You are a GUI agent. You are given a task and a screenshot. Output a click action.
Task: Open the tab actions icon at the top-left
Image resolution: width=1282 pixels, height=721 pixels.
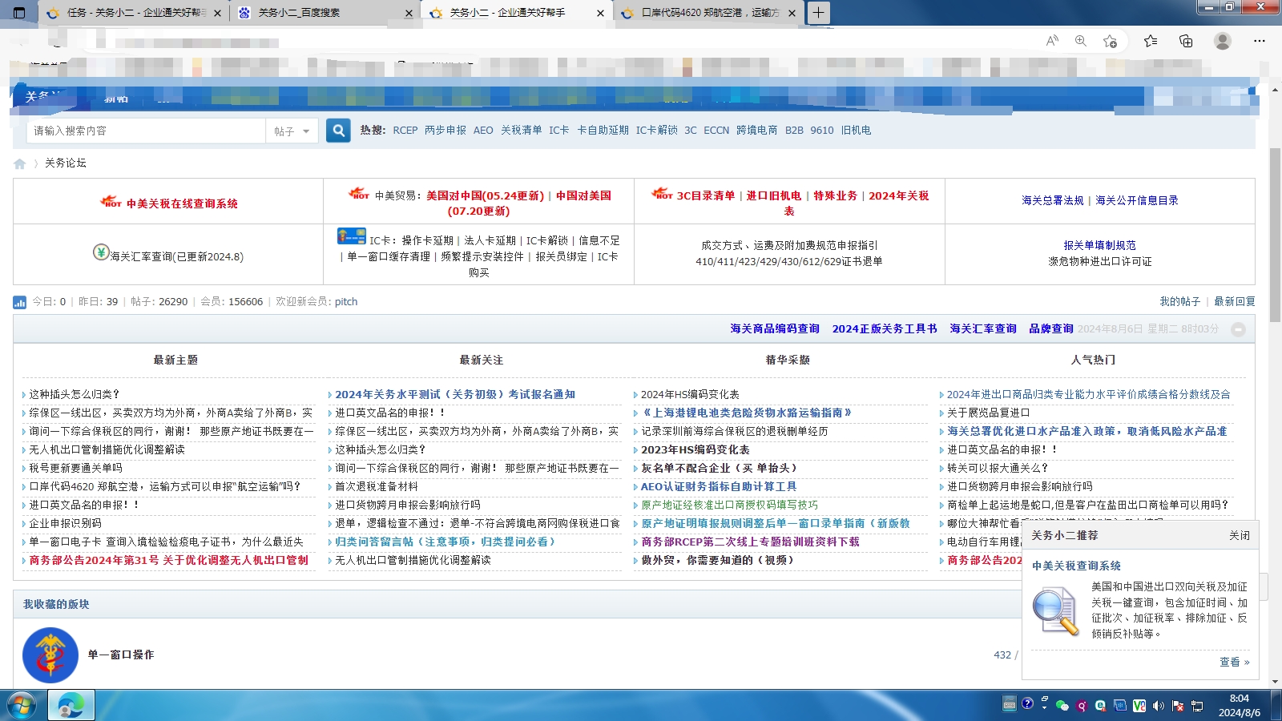click(x=20, y=13)
